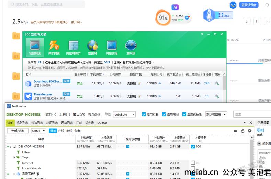Click the NetLimiter 搜索 field
Image resolution: width=271 pixels, height=179 pixels.
(252, 114)
